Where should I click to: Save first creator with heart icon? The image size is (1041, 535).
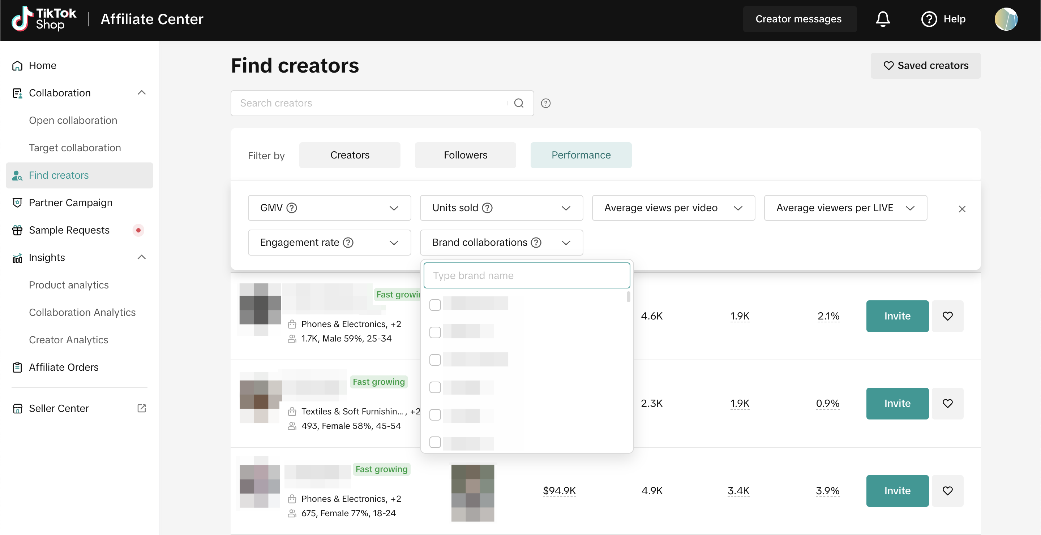947,316
